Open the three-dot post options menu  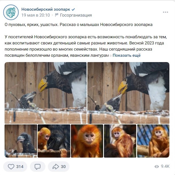coord(165,12)
